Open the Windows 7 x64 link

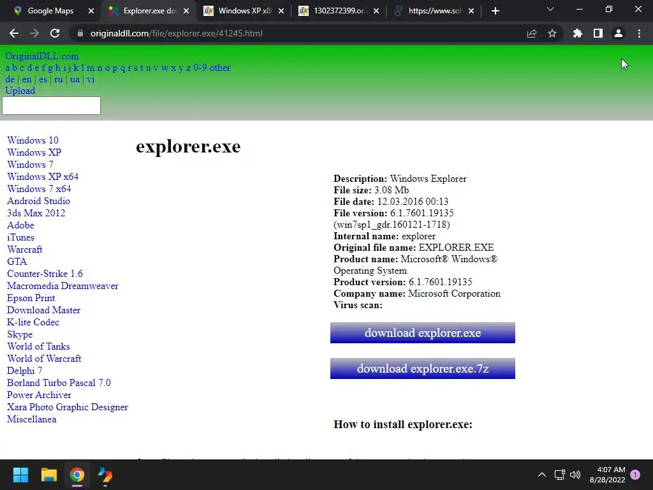pyautogui.click(x=39, y=189)
